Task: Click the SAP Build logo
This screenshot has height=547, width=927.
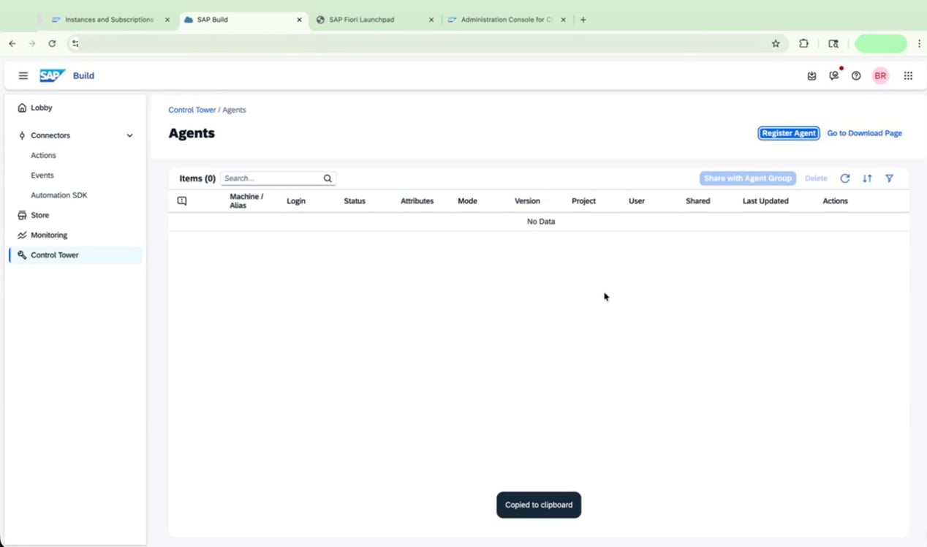Action: [53, 75]
